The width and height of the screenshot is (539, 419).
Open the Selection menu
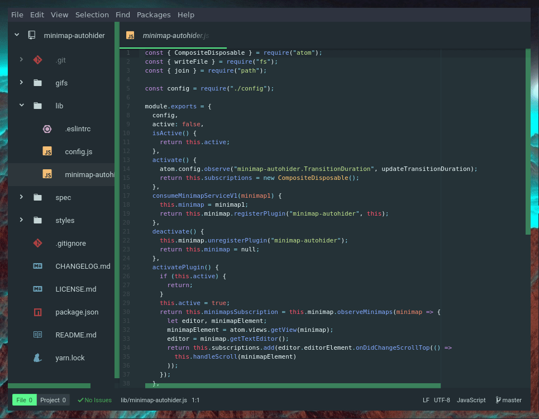pos(92,15)
